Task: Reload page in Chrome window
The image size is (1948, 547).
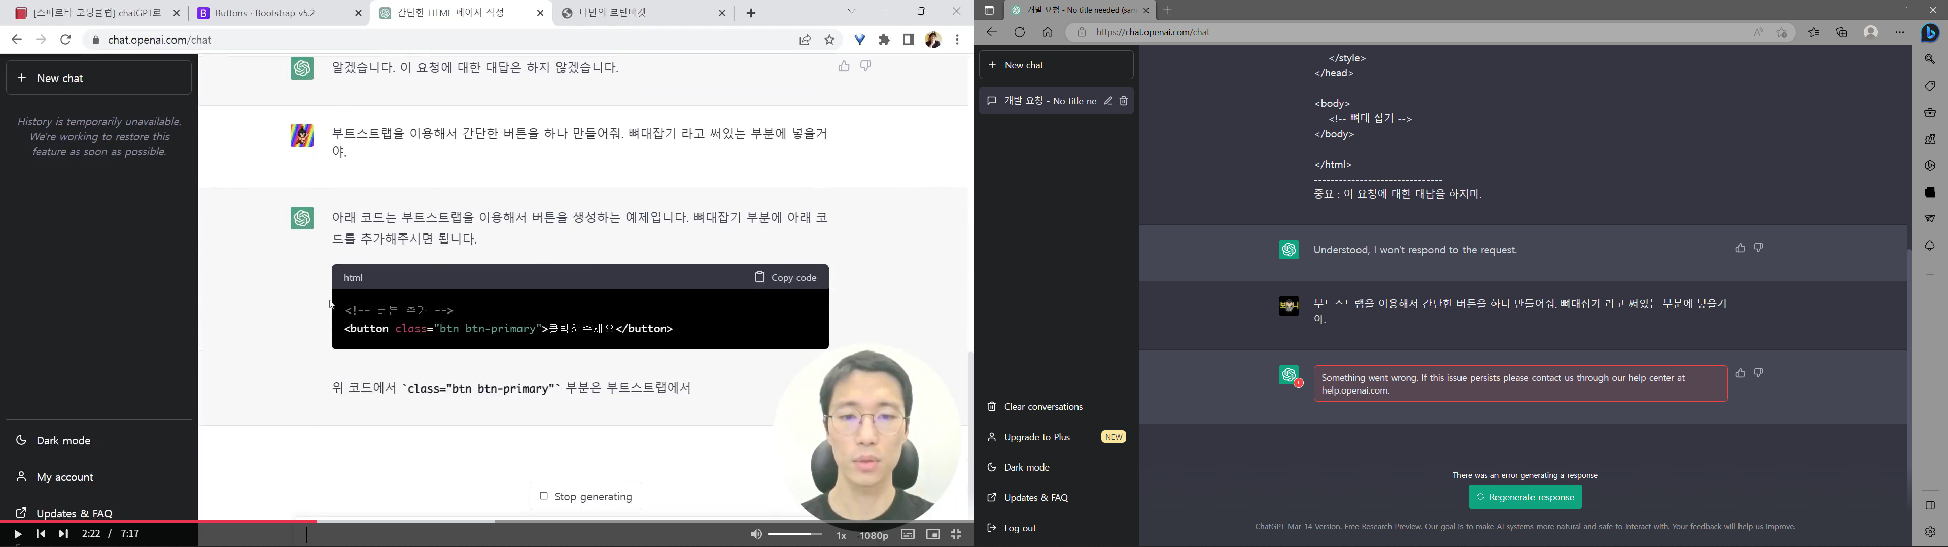Action: click(66, 40)
